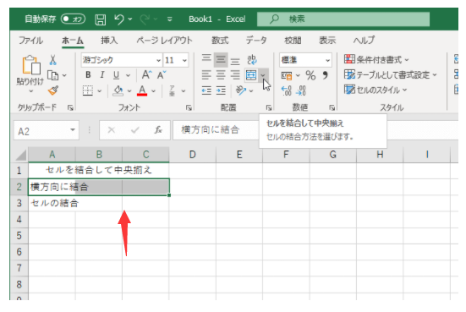Click the Align Right icon
The width and height of the screenshot is (466, 312).
click(x=235, y=75)
